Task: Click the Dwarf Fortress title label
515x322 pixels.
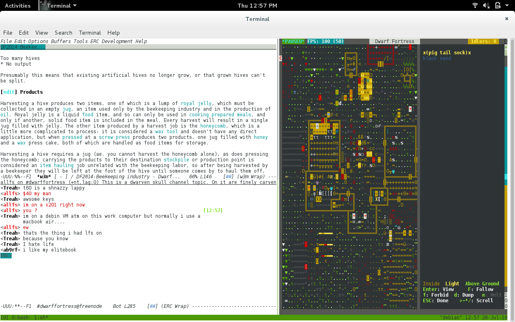Action: pyautogui.click(x=394, y=41)
